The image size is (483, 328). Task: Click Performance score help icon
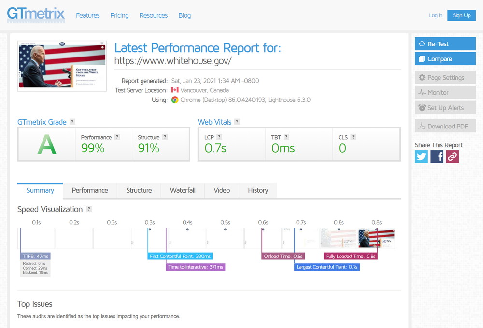click(117, 137)
